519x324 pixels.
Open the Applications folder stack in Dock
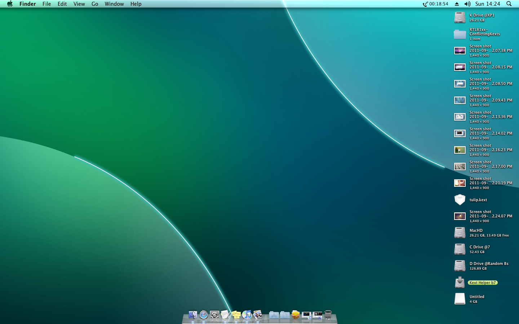(274, 315)
